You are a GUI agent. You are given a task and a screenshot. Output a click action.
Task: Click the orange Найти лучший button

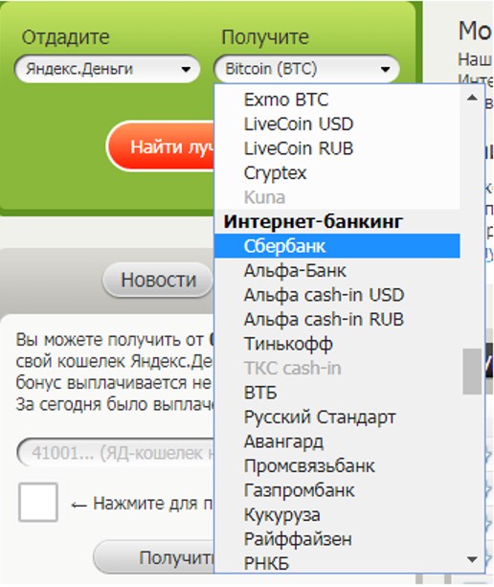pos(161,147)
